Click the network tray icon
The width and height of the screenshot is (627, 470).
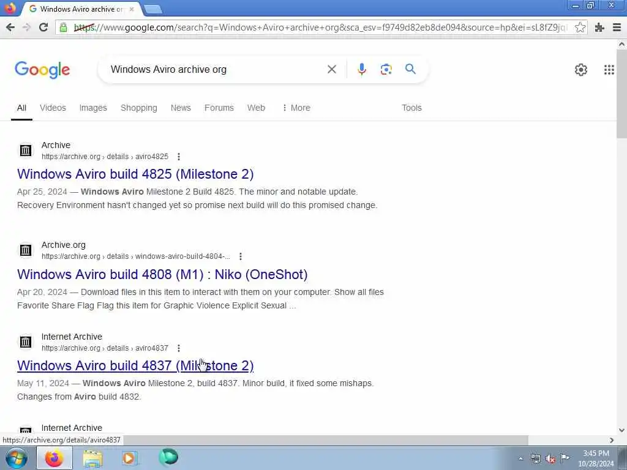pyautogui.click(x=535, y=459)
